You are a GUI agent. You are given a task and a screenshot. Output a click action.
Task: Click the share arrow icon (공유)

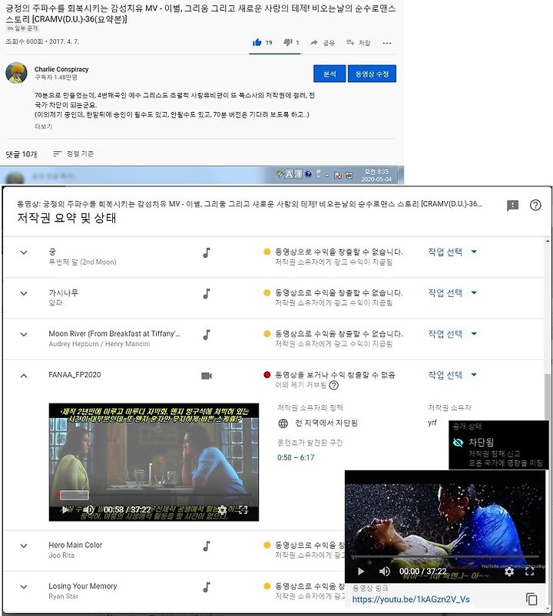tap(314, 42)
